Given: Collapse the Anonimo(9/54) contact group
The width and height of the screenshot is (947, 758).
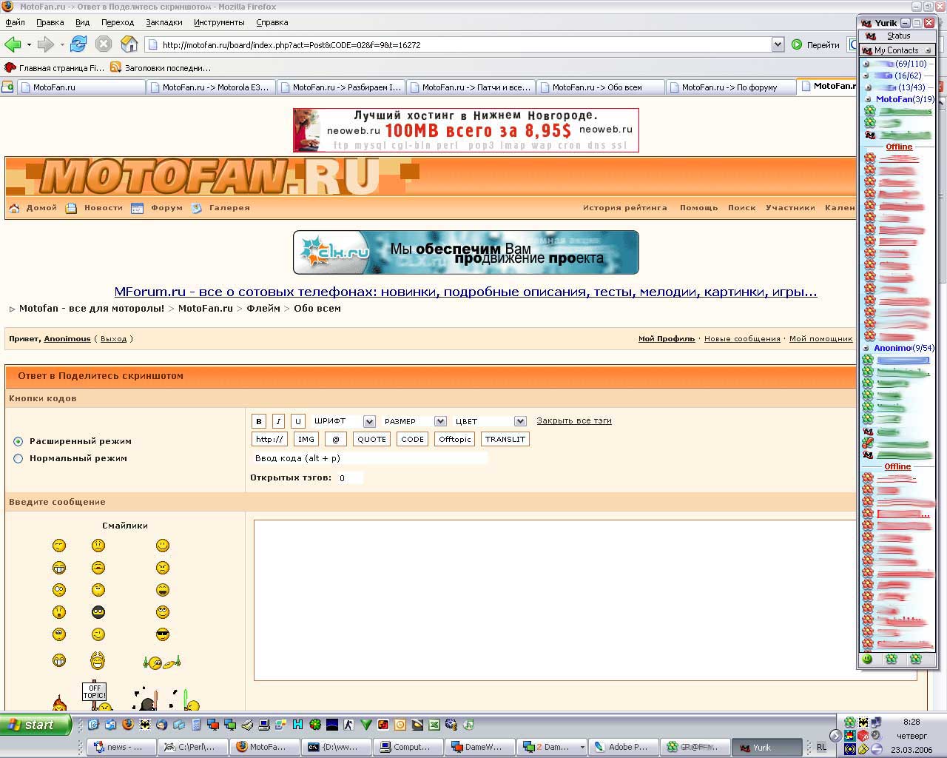Looking at the screenshot, I should click(866, 348).
